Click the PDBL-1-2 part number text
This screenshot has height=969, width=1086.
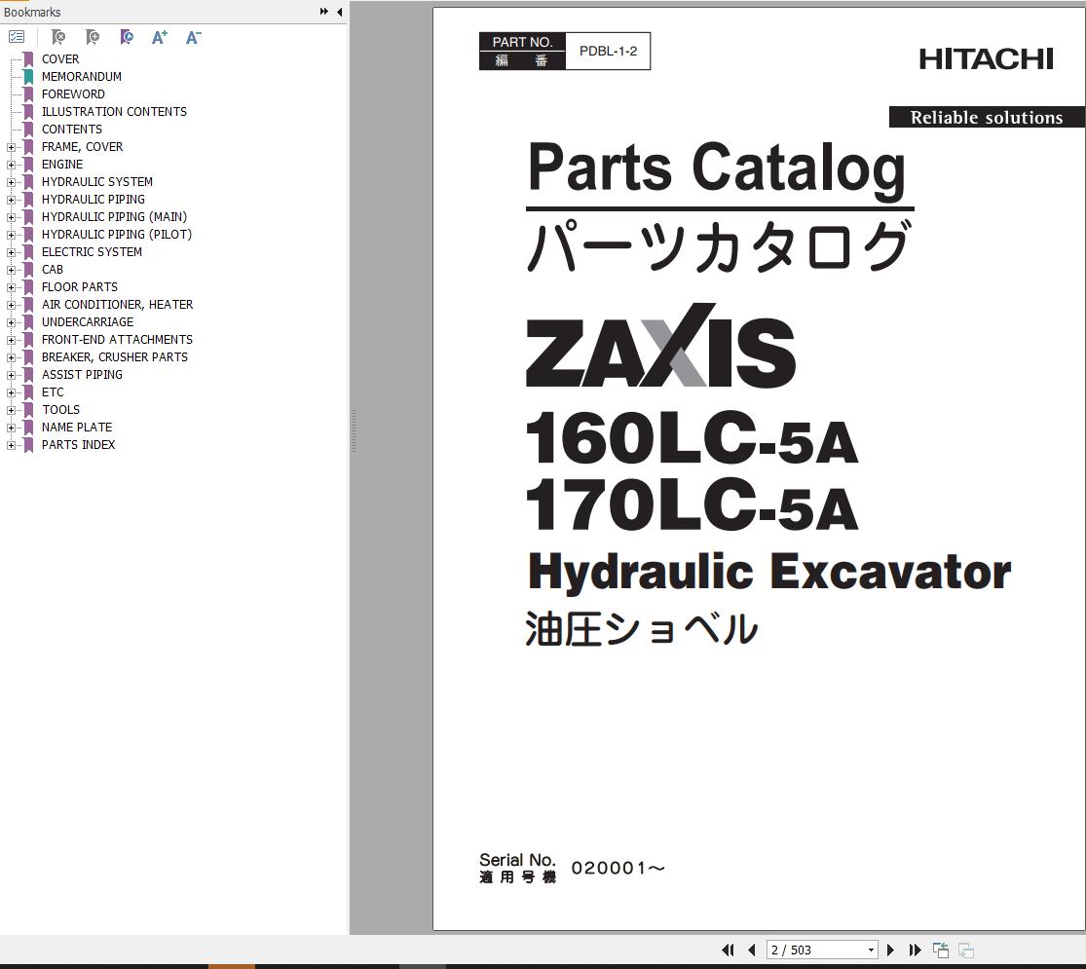tap(608, 52)
